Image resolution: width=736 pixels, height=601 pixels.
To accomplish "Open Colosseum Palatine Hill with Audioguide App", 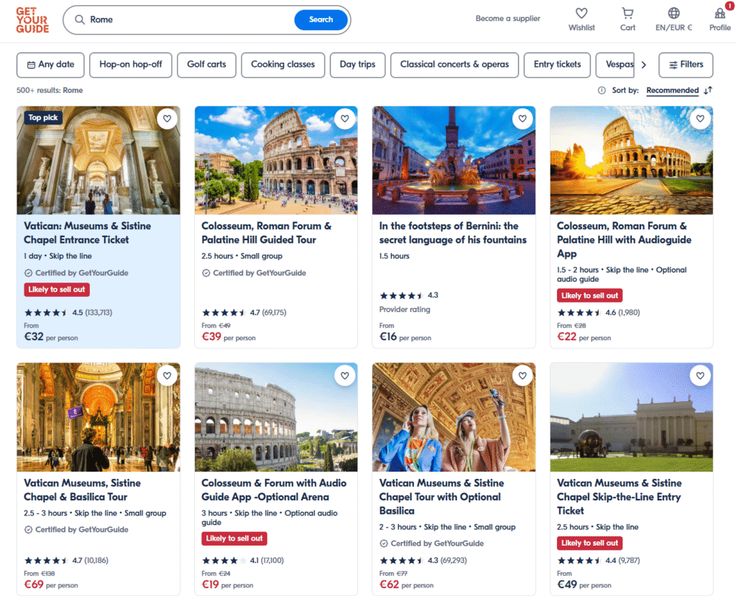I will click(624, 239).
